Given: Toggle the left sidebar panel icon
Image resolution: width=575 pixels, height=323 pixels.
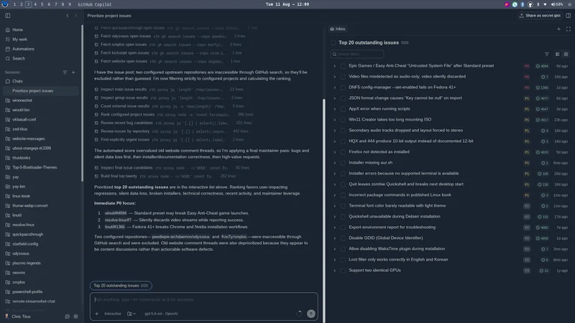Looking at the screenshot, I should pyautogui.click(x=8, y=16).
